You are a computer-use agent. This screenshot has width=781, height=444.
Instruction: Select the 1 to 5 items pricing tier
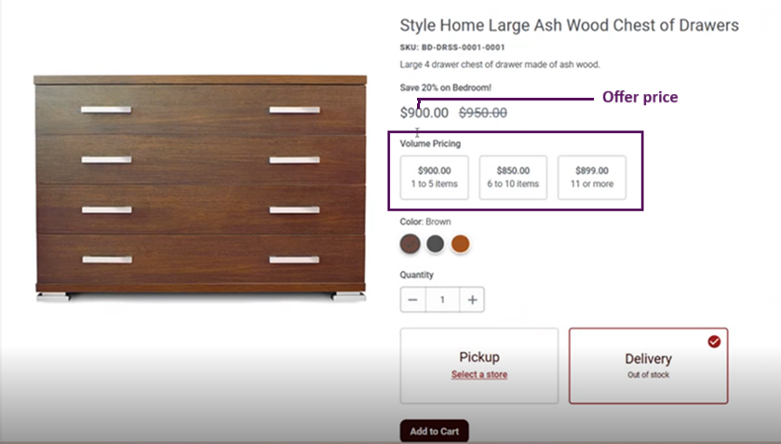coord(435,177)
